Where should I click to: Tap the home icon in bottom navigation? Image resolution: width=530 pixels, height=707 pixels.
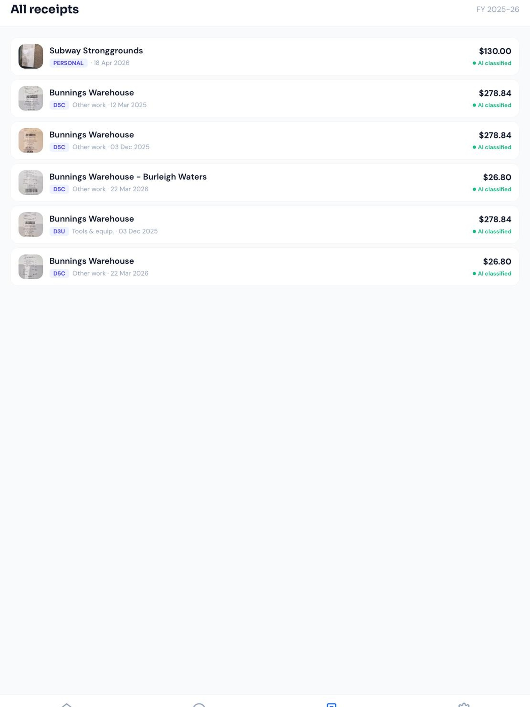[67, 704]
